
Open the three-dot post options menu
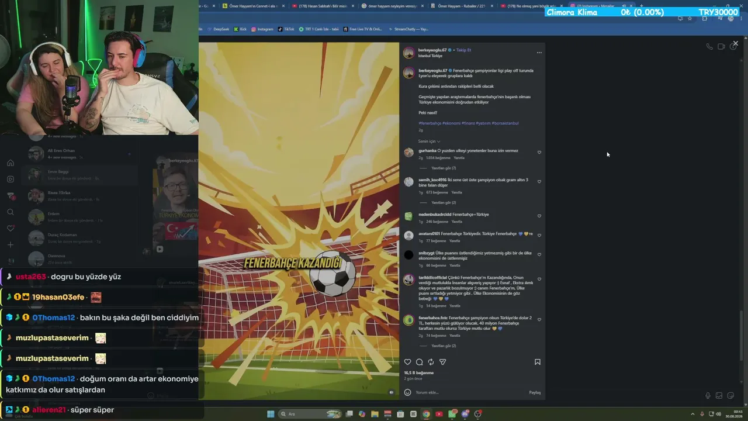[x=539, y=53]
